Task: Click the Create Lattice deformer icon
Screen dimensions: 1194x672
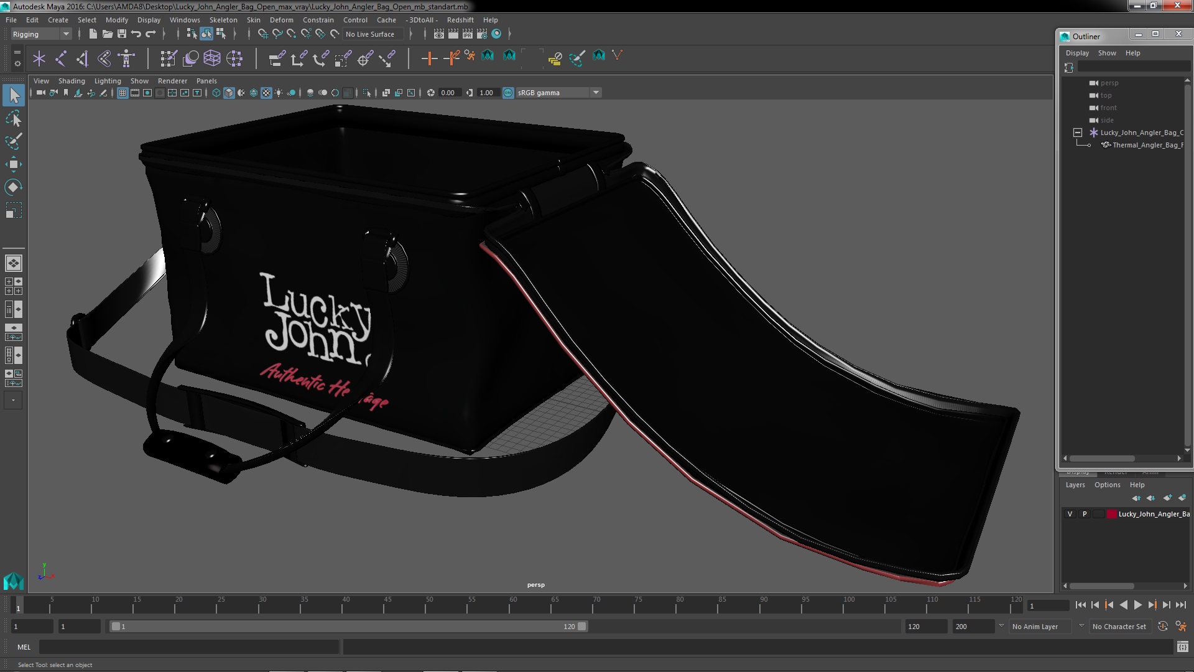Action: 212,59
